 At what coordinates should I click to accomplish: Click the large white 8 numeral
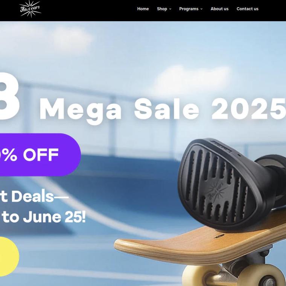coord(9,96)
